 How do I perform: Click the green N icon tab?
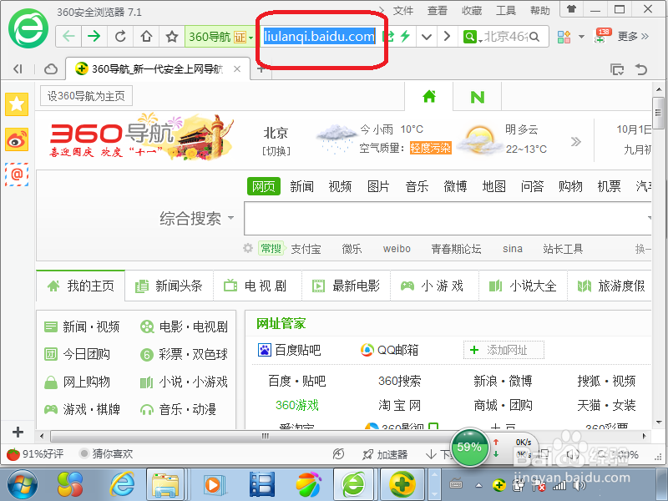pyautogui.click(x=477, y=97)
